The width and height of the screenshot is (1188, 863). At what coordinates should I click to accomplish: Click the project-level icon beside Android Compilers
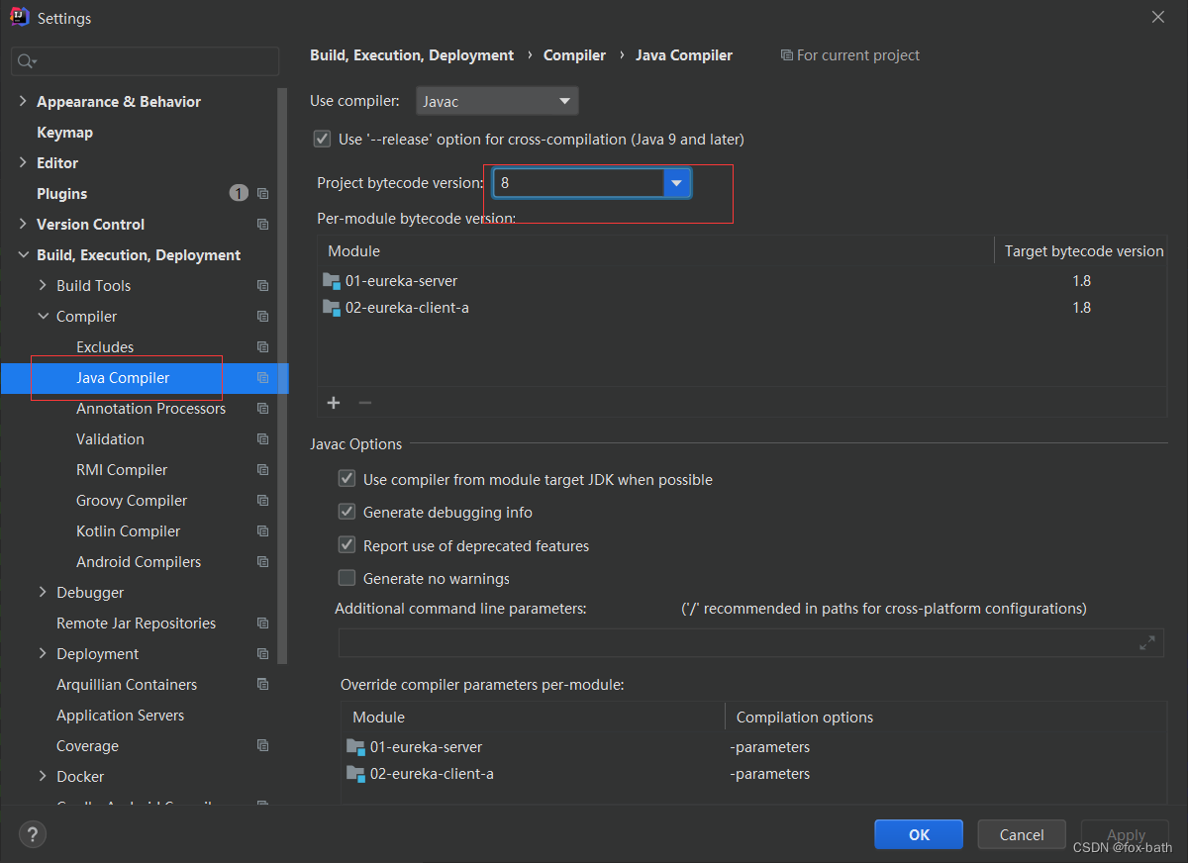262,562
